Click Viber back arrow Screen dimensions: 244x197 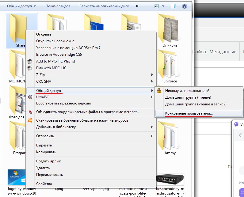[x=240, y=135]
